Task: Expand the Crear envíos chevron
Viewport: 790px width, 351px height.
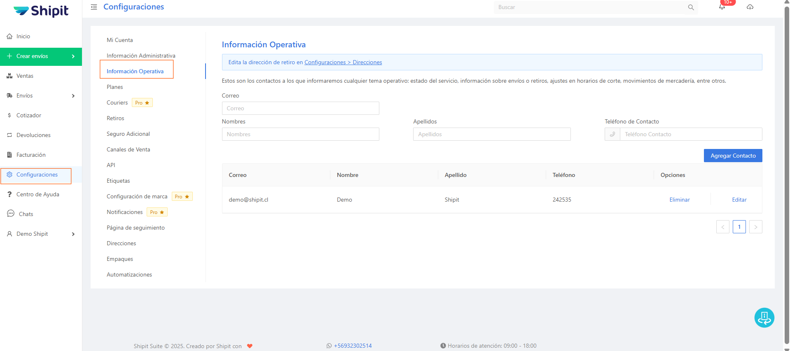Action: coord(73,56)
